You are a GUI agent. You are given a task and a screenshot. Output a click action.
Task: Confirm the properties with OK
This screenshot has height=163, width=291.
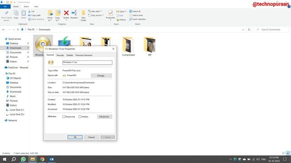pos(75,137)
